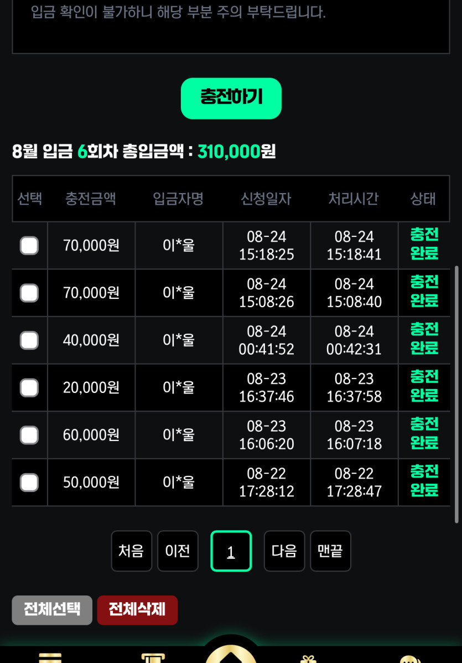Viewport: 462px width, 663px height.
Task: Tick the checkbox for the 50,000원 deposit
Action: tap(29, 483)
